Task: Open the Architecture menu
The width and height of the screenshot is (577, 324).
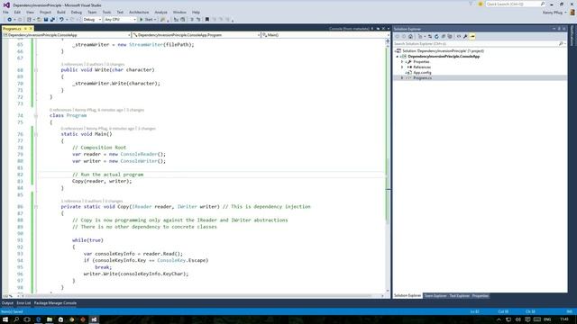Action: 139,12
